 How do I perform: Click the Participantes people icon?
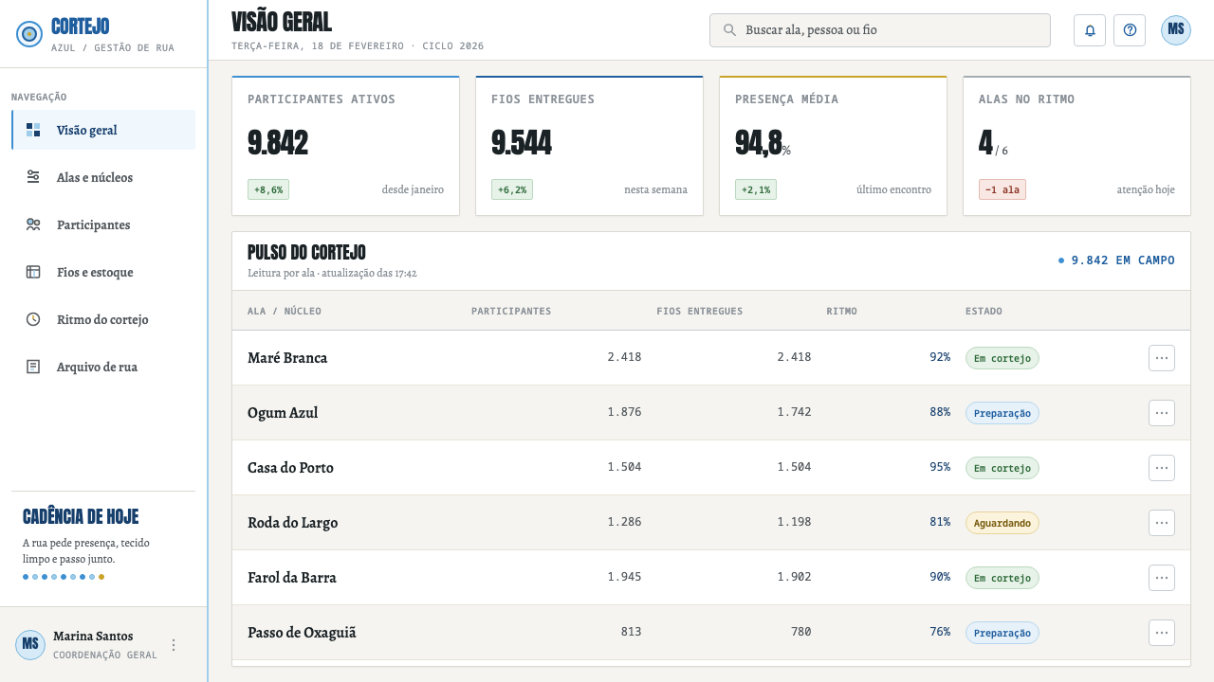coord(33,224)
